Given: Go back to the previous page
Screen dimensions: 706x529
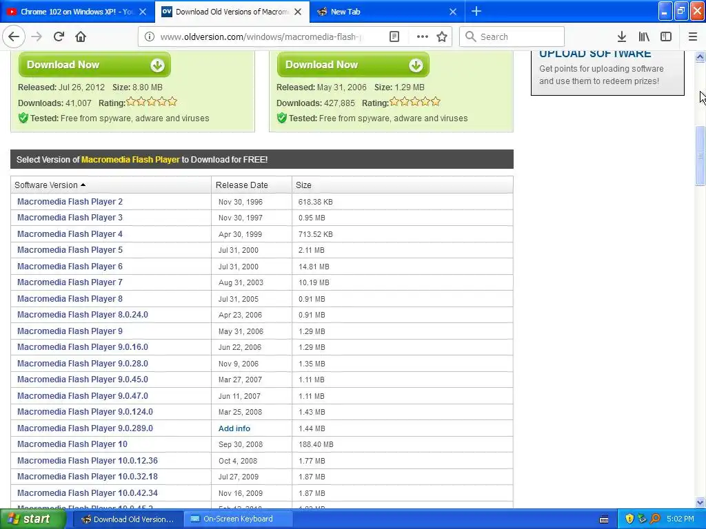Looking at the screenshot, I should tap(14, 37).
